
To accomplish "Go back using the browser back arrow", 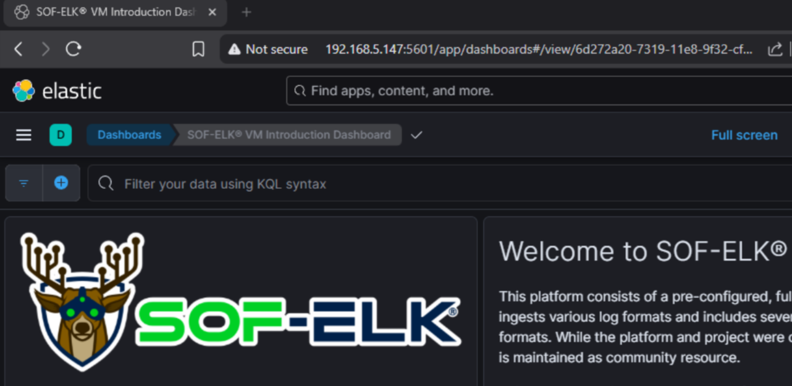I will pos(19,49).
